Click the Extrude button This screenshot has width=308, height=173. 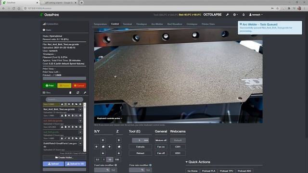pyautogui.click(x=140, y=147)
